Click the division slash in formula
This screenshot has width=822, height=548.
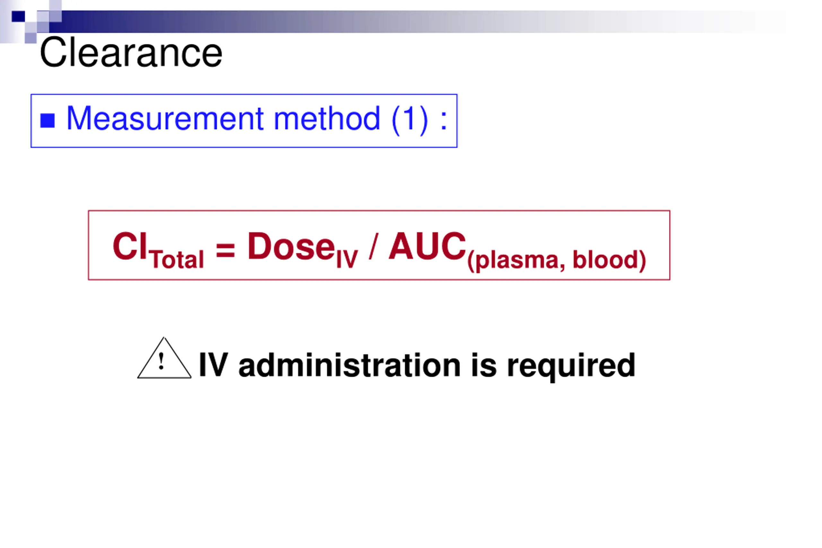pyautogui.click(x=374, y=246)
